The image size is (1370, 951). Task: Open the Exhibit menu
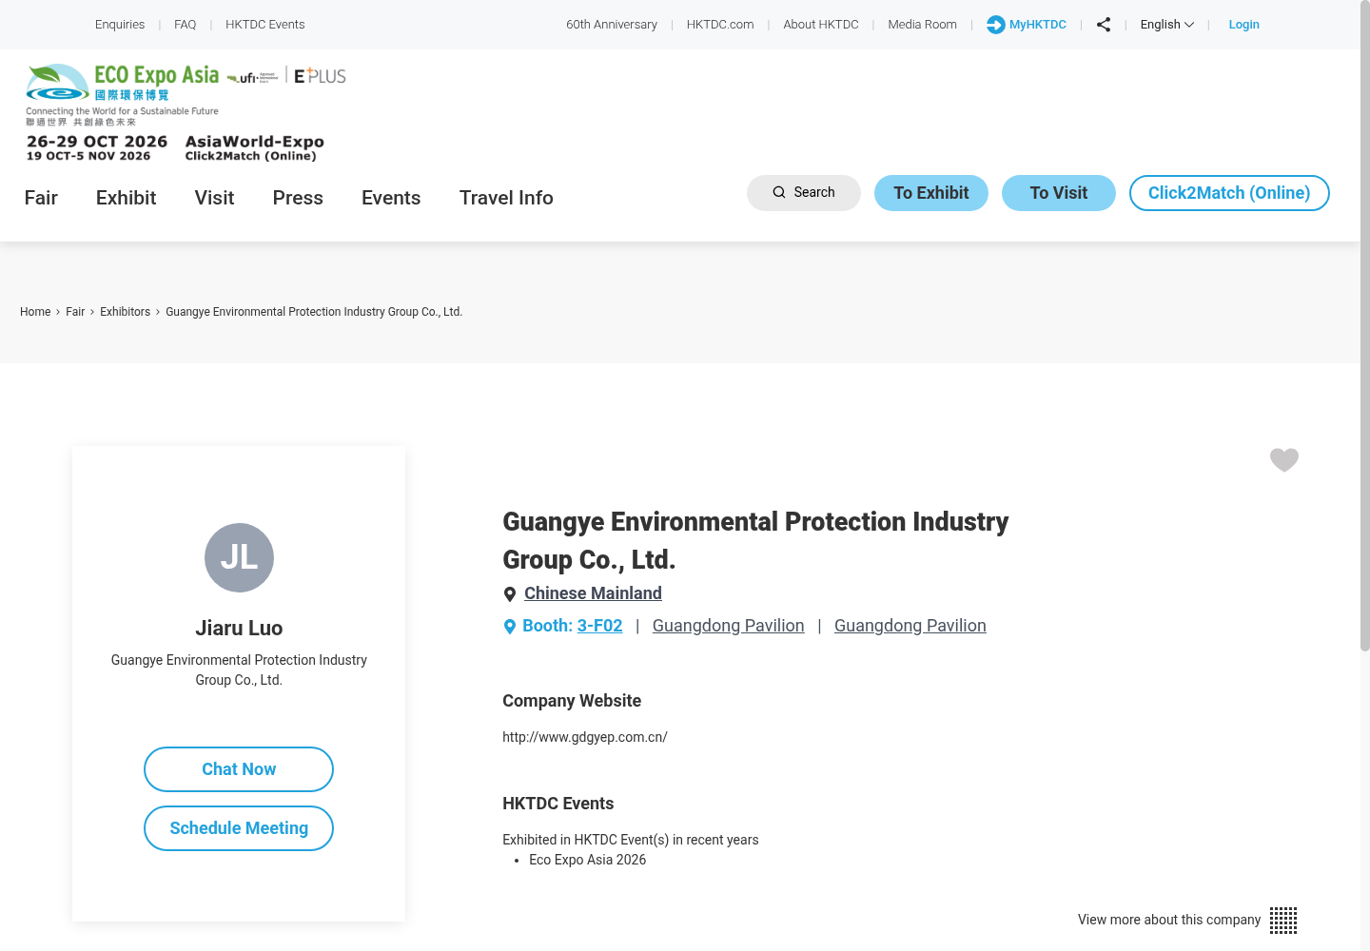[126, 198]
